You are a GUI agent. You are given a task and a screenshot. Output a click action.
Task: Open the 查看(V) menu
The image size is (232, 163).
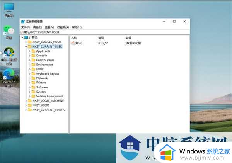49,27
